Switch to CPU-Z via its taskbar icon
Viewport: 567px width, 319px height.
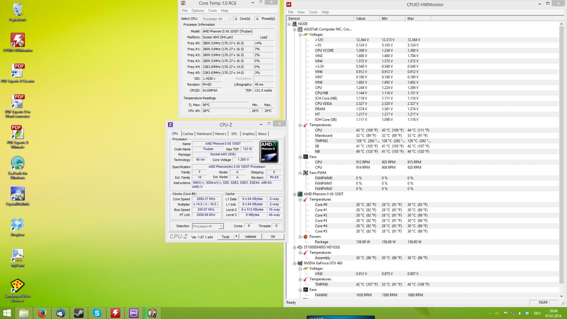pos(134,313)
